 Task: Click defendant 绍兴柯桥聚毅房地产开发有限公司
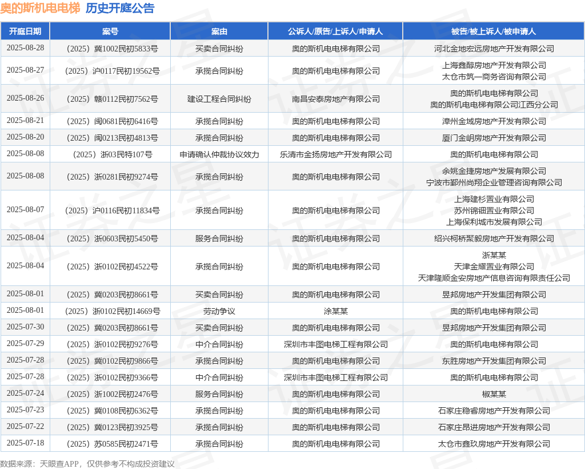coord(494,239)
